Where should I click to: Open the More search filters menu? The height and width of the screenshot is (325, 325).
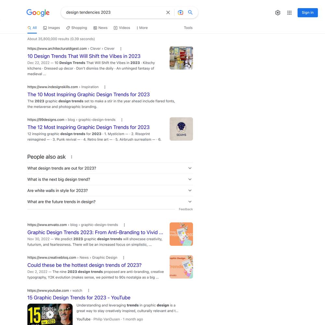tap(142, 28)
